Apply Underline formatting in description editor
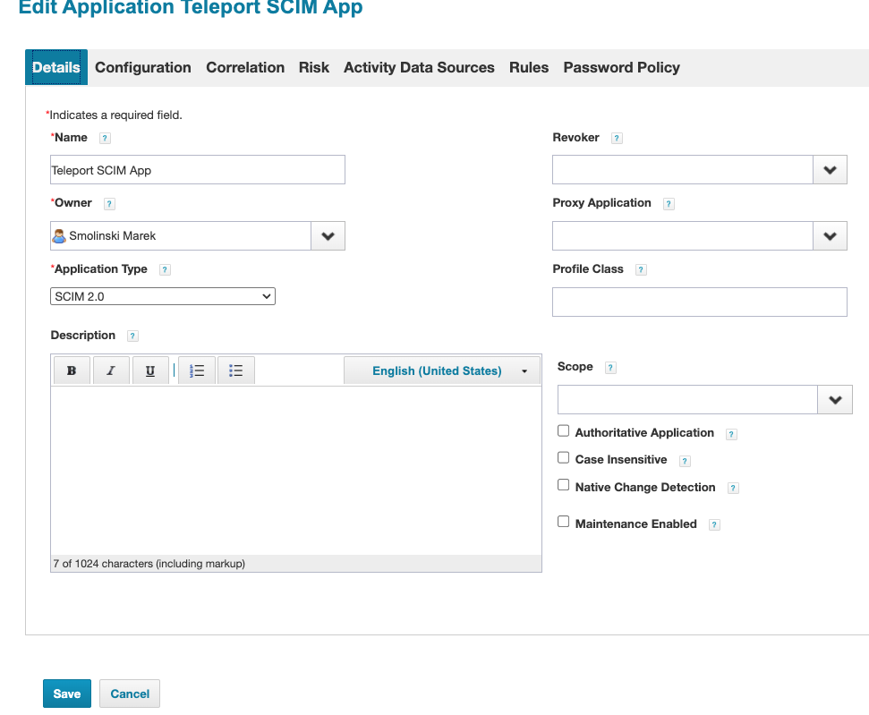 point(150,370)
